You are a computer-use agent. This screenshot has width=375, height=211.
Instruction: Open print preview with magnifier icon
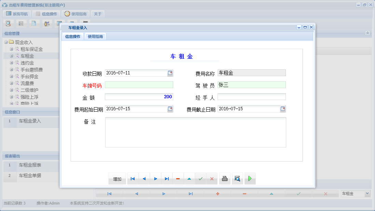(x=237, y=179)
